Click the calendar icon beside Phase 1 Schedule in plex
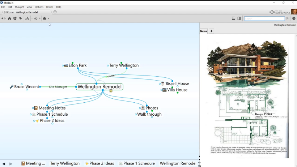Image resolution: width=297 pixels, height=167 pixels. click(34, 114)
